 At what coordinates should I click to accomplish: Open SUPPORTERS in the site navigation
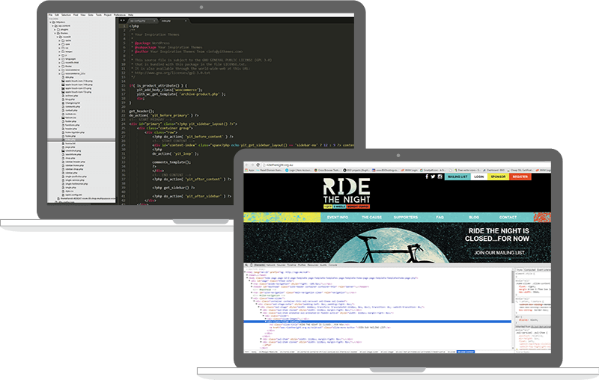406,217
